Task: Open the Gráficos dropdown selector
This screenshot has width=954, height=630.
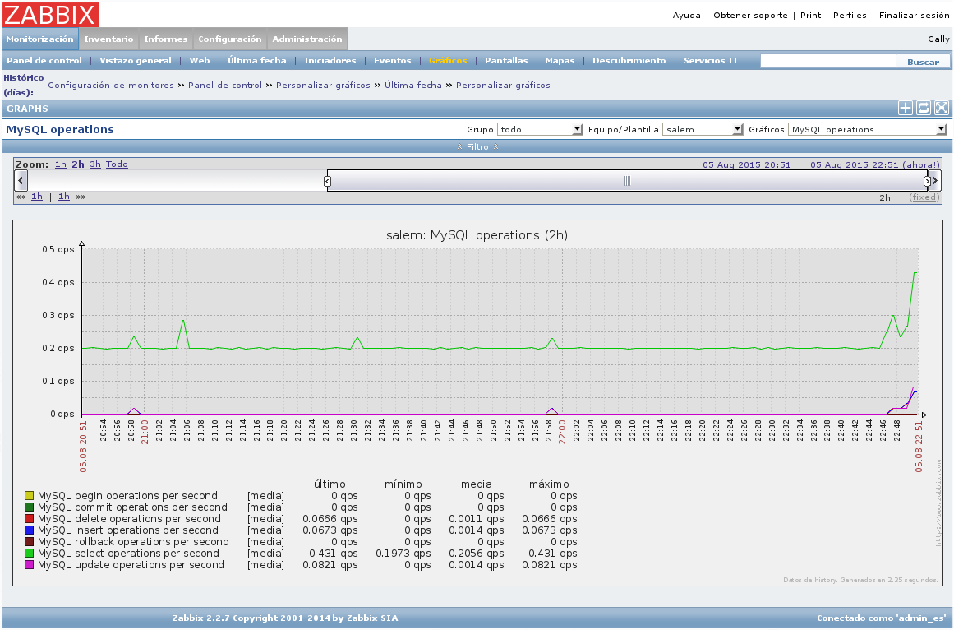Action: (868, 129)
